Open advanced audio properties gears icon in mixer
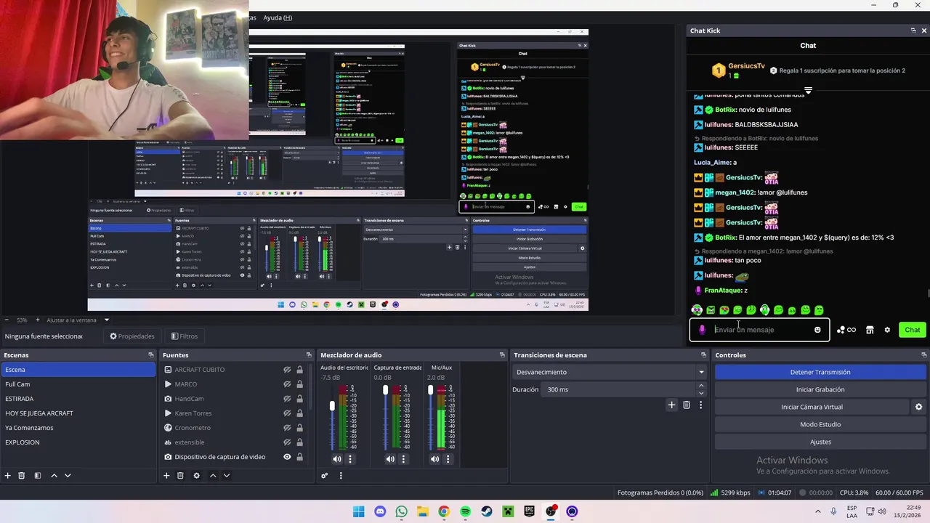The height and width of the screenshot is (523, 930). pos(325,476)
